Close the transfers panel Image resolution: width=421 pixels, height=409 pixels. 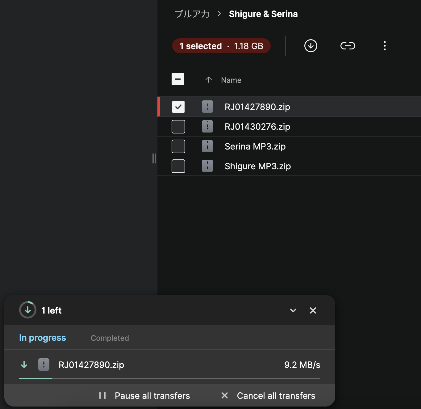pyautogui.click(x=313, y=310)
